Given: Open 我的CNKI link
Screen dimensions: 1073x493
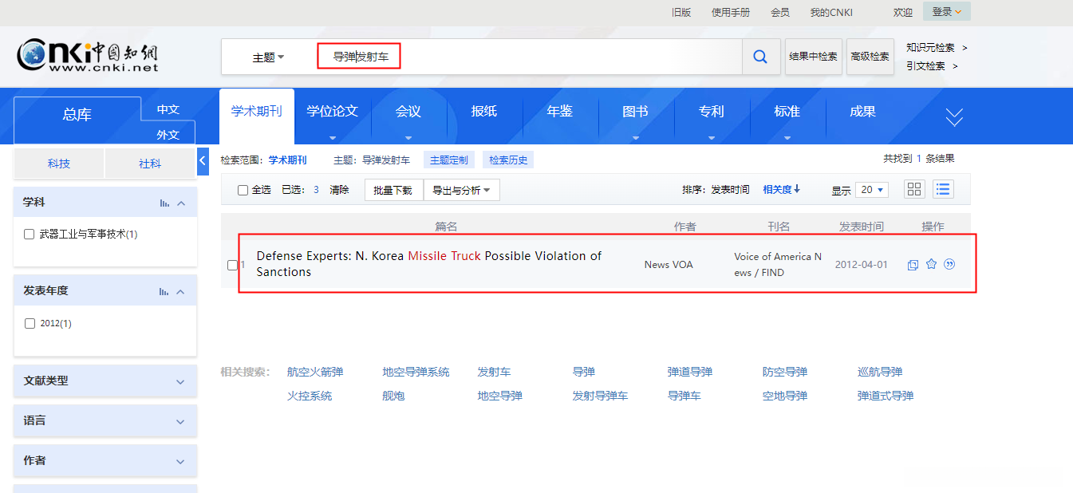Looking at the screenshot, I should (831, 12).
